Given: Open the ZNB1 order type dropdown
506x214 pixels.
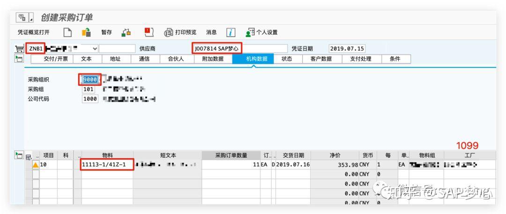Looking at the screenshot, I should tap(95, 48).
